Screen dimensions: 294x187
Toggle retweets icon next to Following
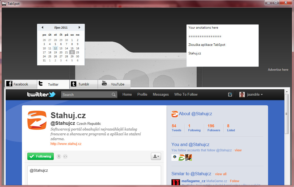pyautogui.click(x=65, y=156)
